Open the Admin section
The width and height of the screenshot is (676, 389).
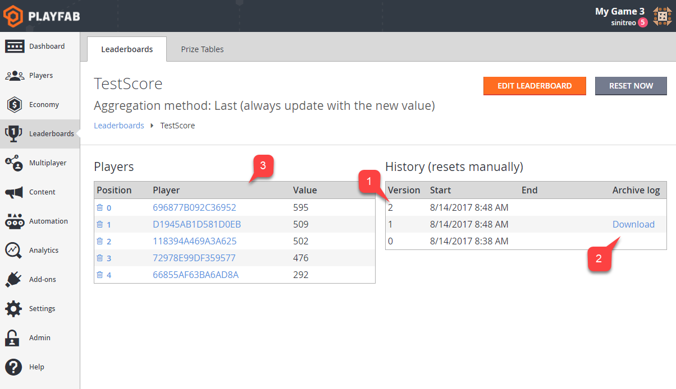coord(40,337)
